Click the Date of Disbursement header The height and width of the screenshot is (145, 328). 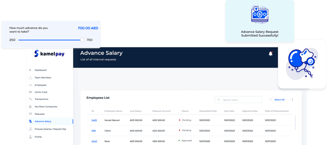277,111
